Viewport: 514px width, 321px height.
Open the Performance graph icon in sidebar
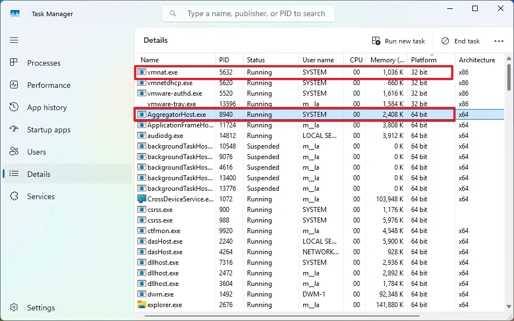[14, 85]
